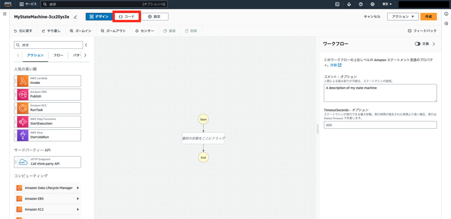This screenshot has width=451, height=219.
Task: Open the 東京 region dropdown
Action: click(x=387, y=4)
